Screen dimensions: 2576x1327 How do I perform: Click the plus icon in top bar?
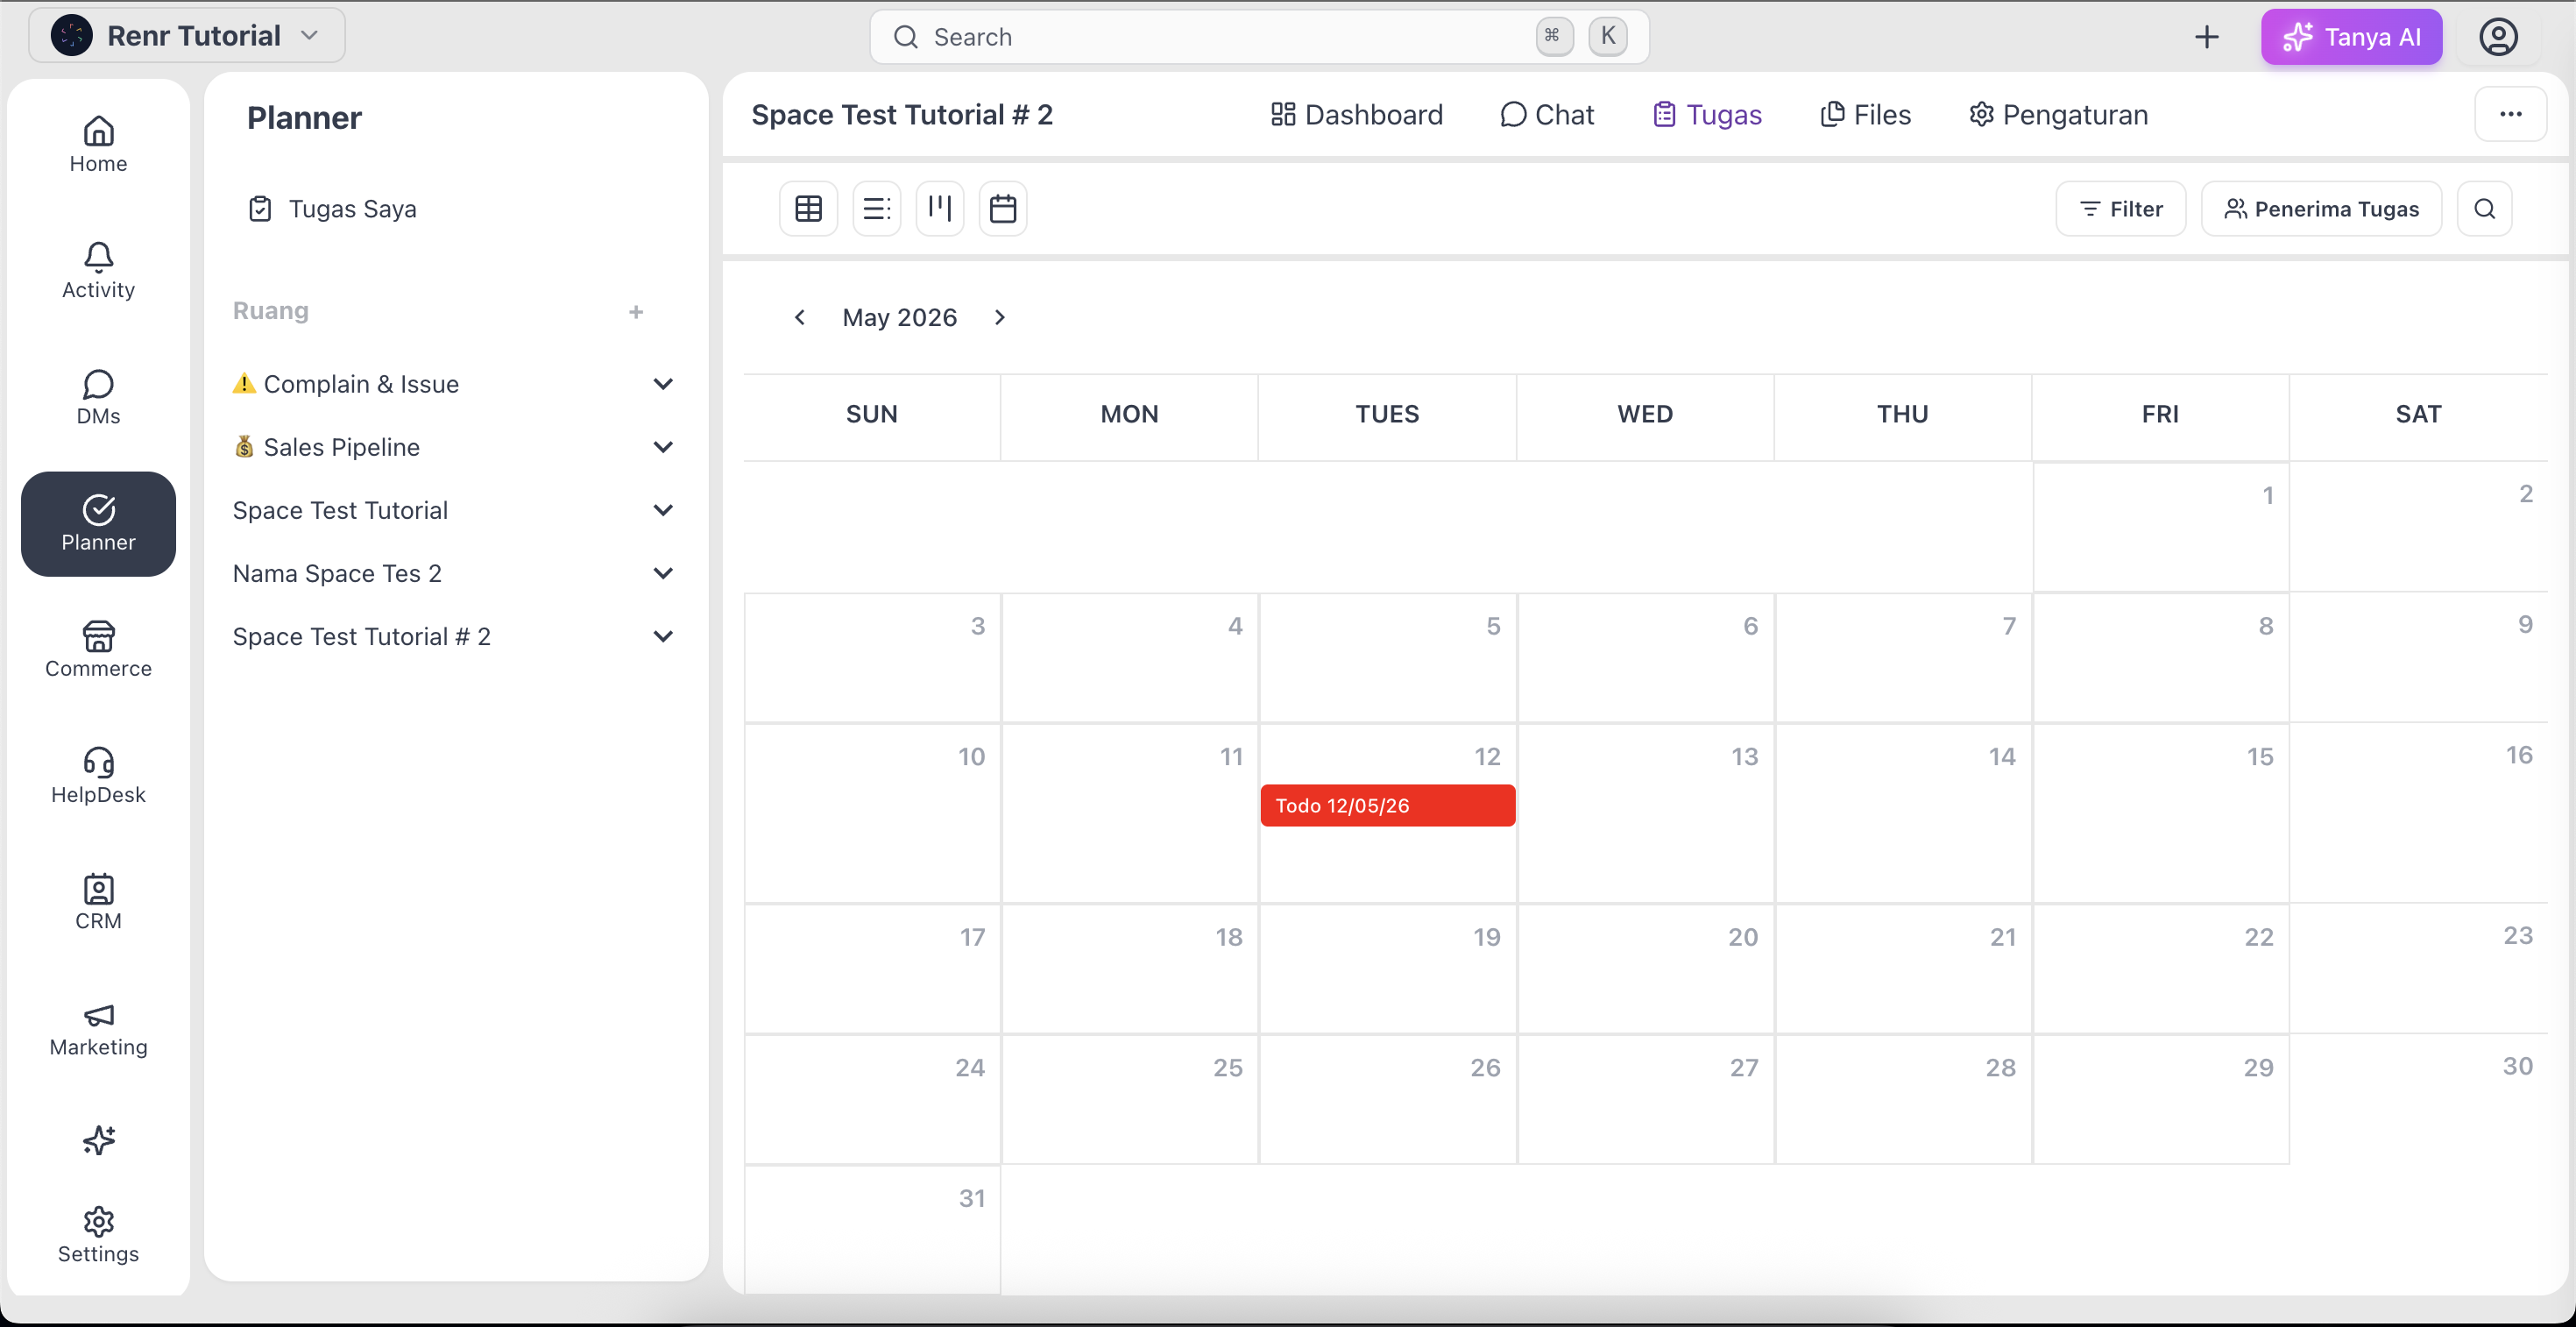(2206, 37)
